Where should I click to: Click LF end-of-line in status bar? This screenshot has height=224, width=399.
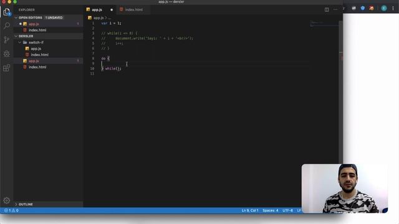pos(299,210)
